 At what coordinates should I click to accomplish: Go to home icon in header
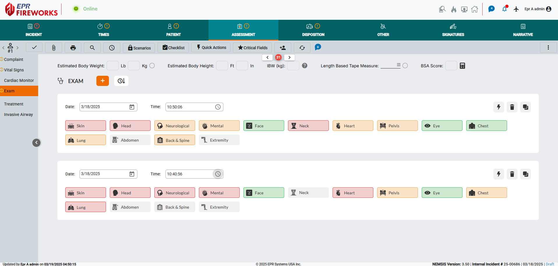(x=475, y=9)
